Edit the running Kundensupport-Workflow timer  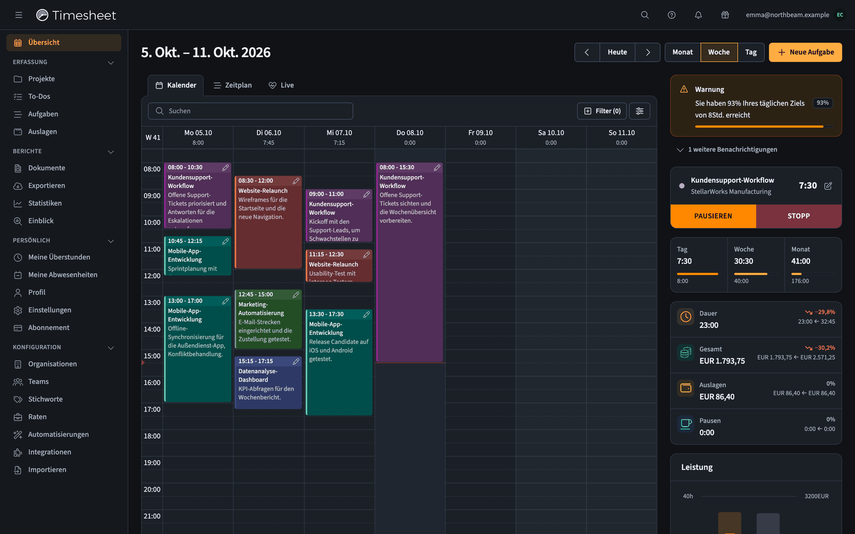pyautogui.click(x=828, y=186)
